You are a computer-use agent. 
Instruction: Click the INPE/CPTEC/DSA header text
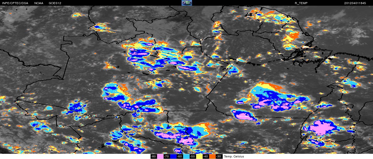tap(15, 3)
